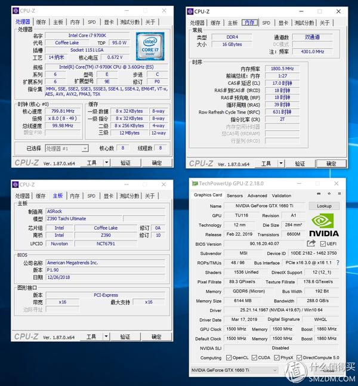Click the GPU-Z refresh icon
The height and width of the screenshot is (386, 358).
[329, 194]
